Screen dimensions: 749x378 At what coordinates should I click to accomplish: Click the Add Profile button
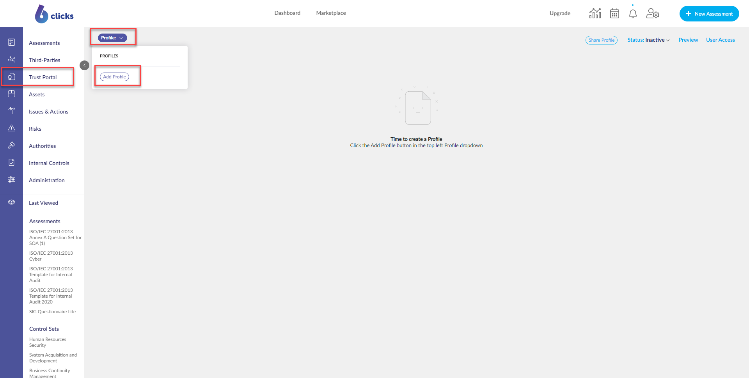114,77
